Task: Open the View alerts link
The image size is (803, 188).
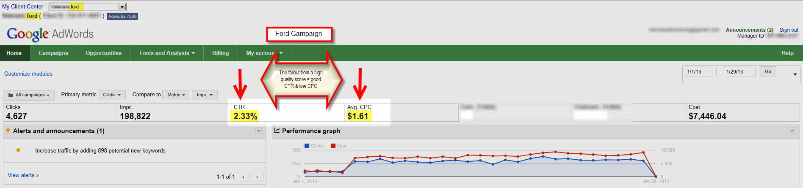Action: coord(23,175)
